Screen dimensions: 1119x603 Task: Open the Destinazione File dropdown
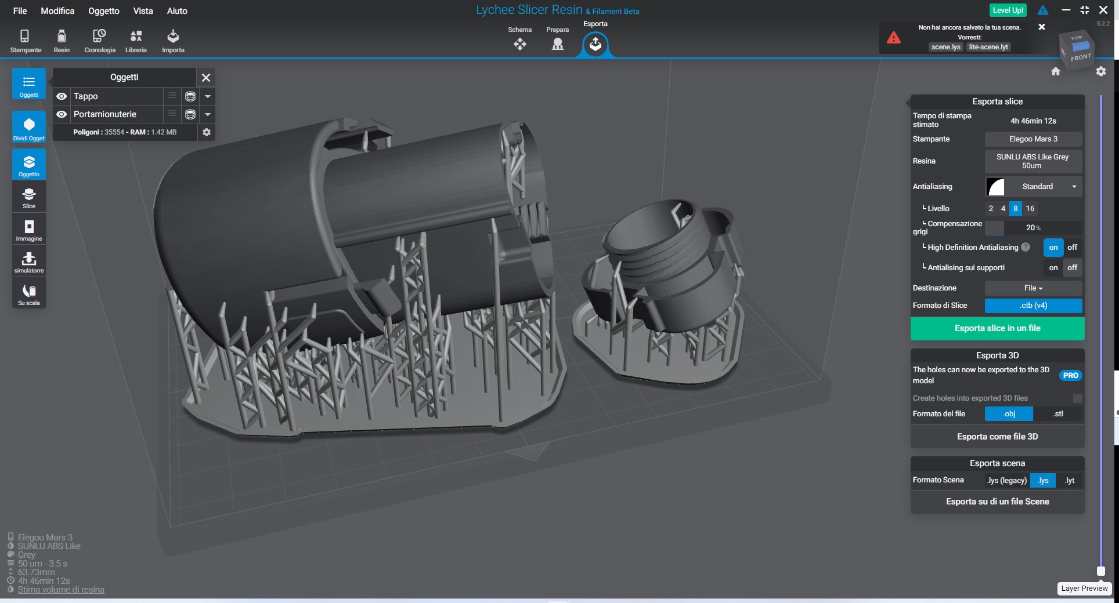(x=1033, y=288)
